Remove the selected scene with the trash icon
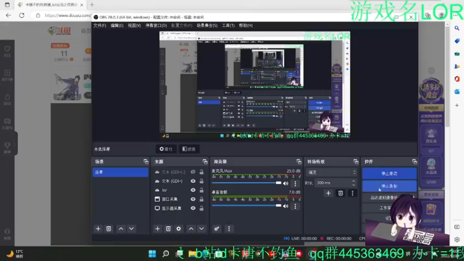Screen dimensions: 464x261 click(108, 229)
